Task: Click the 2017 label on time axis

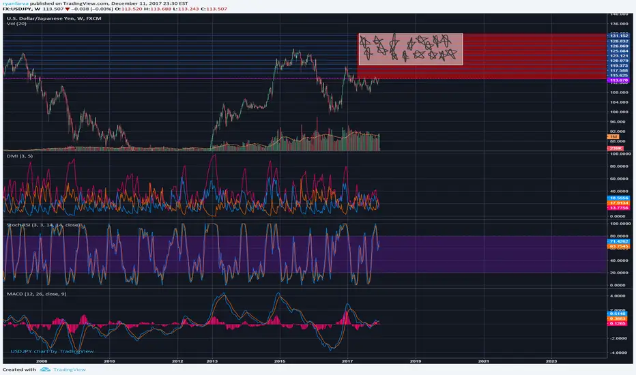Action: [347, 361]
